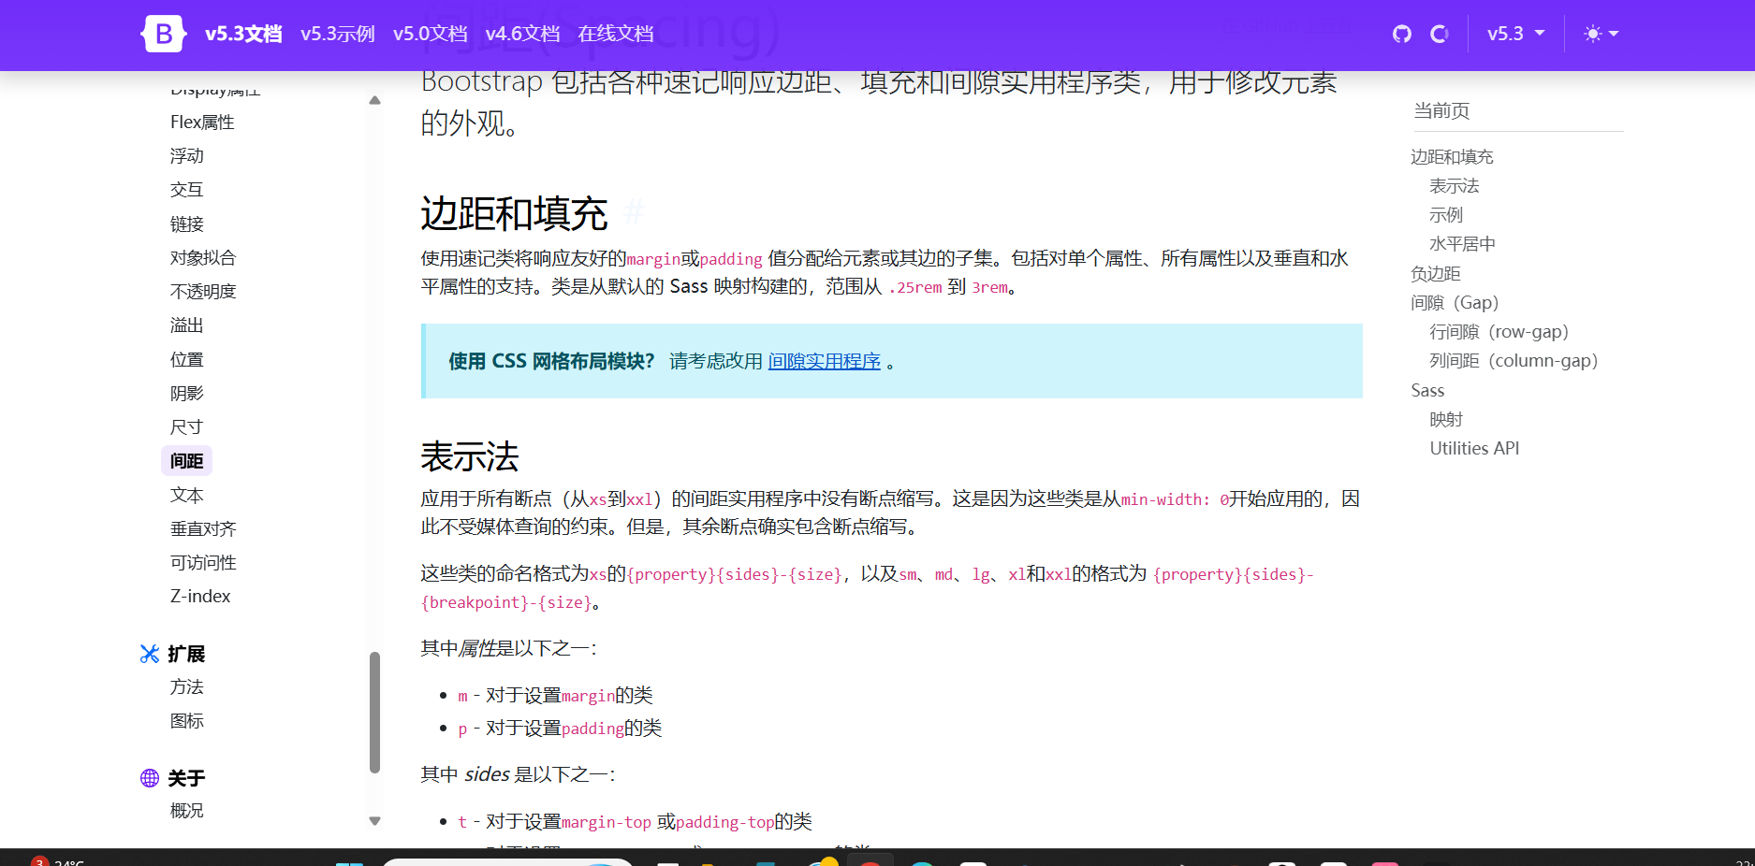This screenshot has width=1755, height=866.
Task: Jump to Sass in page contents
Action: click(1427, 391)
